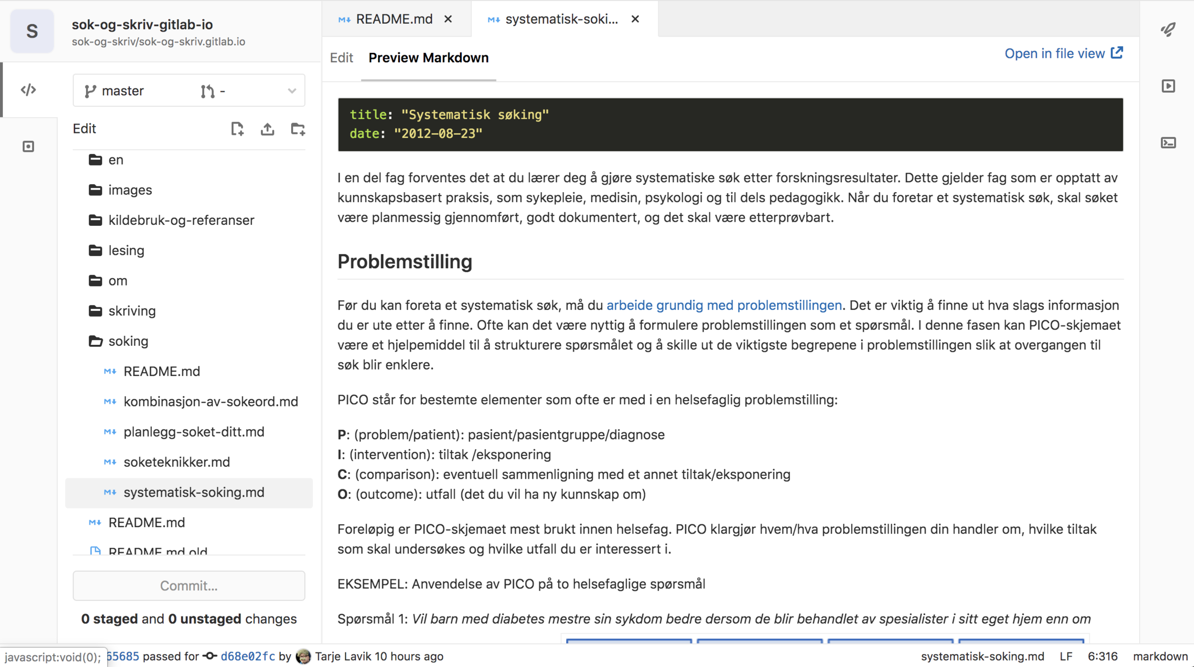The width and height of the screenshot is (1194, 667).
Task: Close the README.md tab
Action: click(448, 19)
